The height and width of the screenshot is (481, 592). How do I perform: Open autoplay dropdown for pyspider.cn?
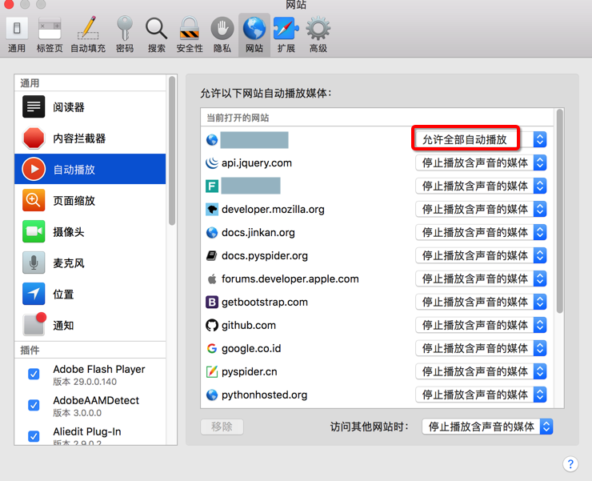481,371
